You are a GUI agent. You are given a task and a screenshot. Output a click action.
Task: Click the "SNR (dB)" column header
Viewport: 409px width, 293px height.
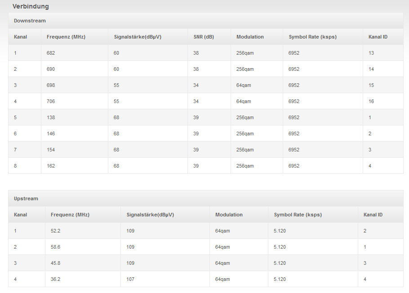[x=204, y=37]
